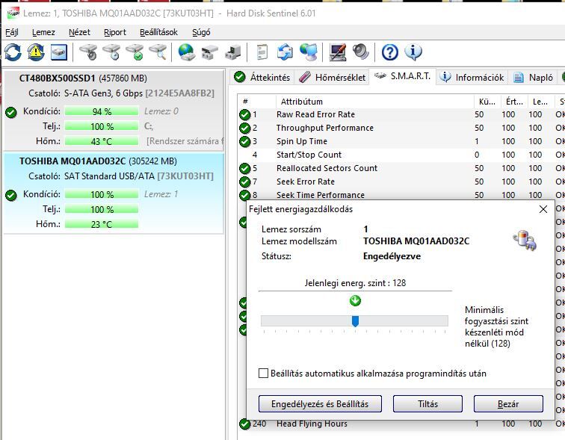Click green Kondíció check for TOSHIBA disk
The width and height of the screenshot is (565, 440).
(x=11, y=196)
